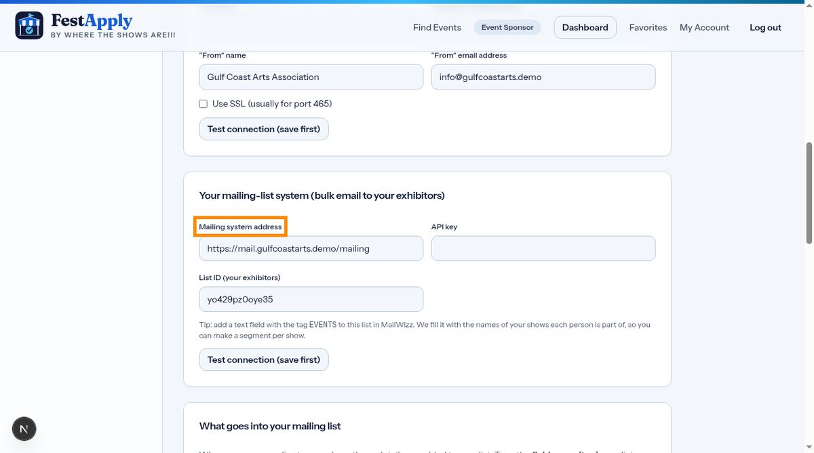Image resolution: width=814 pixels, height=453 pixels.
Task: Open the Next.js dev tools badge
Action: click(x=24, y=429)
